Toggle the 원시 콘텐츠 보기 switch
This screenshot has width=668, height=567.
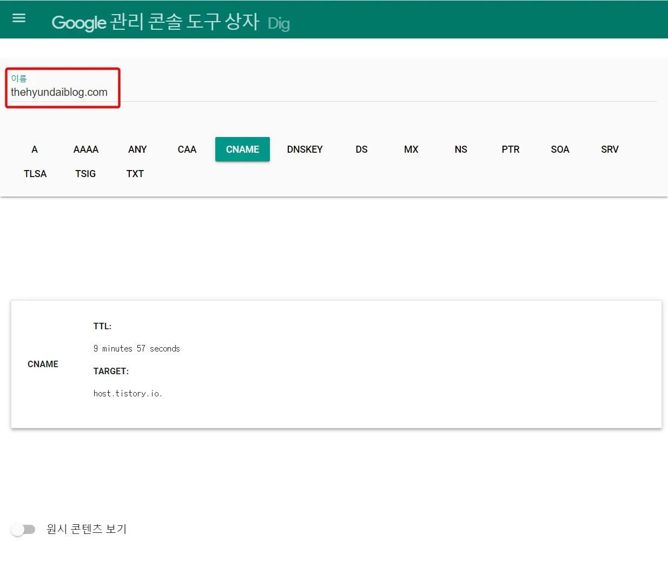coord(23,529)
